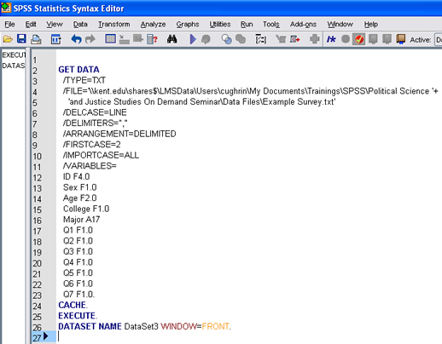Open the Variables info icon
The width and height of the screenshot is (442, 344).
[152, 39]
